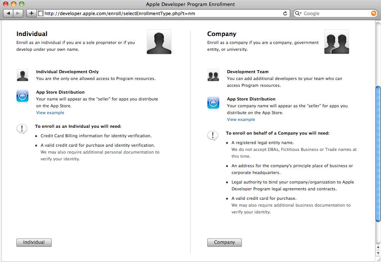This screenshot has width=381, height=262.
Task: Click the App Store icon under Company
Action: coord(213,103)
